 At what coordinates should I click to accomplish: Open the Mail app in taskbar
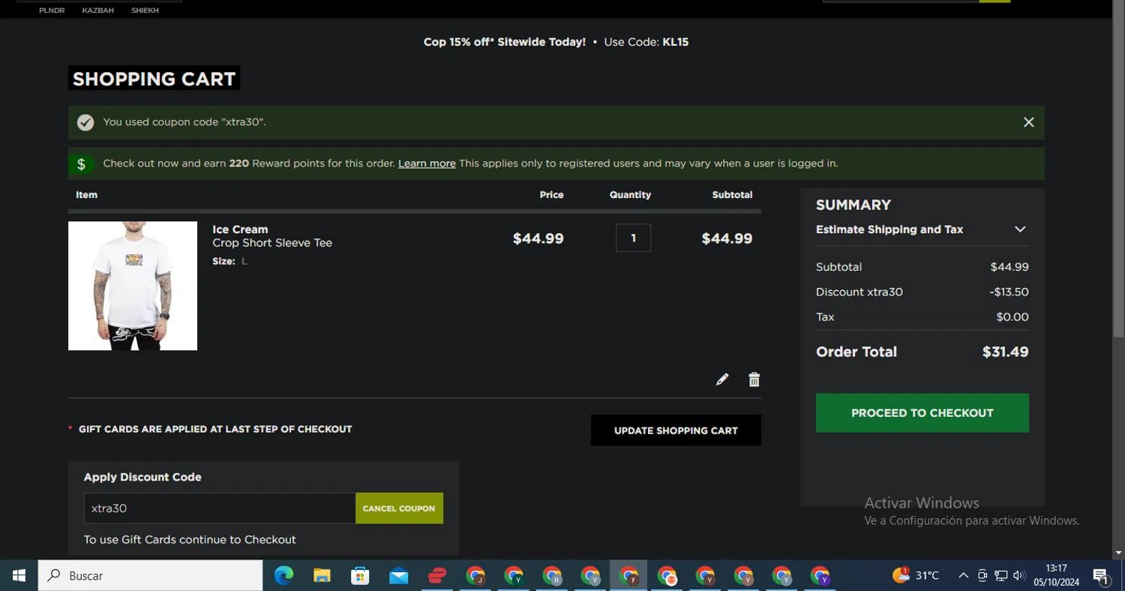[x=398, y=575]
